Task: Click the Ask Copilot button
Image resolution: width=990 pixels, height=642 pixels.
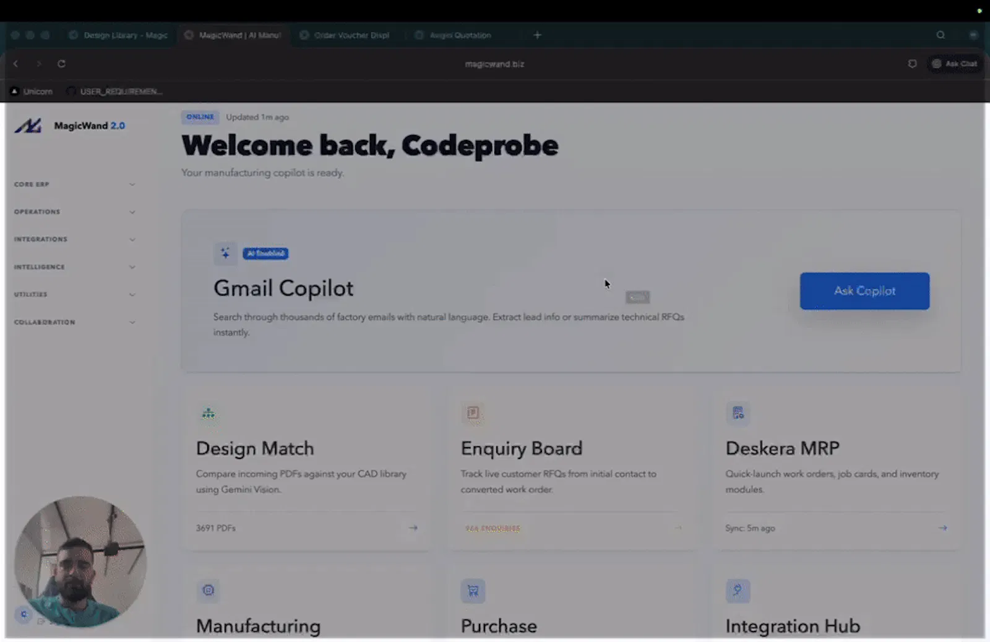Action: point(864,291)
